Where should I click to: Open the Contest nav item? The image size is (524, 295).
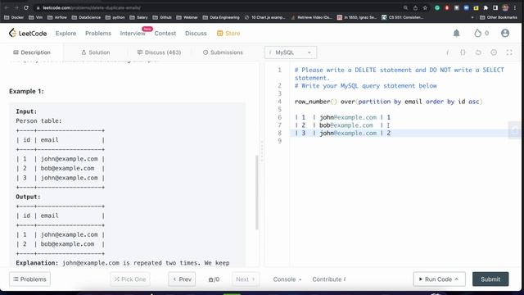point(165,33)
